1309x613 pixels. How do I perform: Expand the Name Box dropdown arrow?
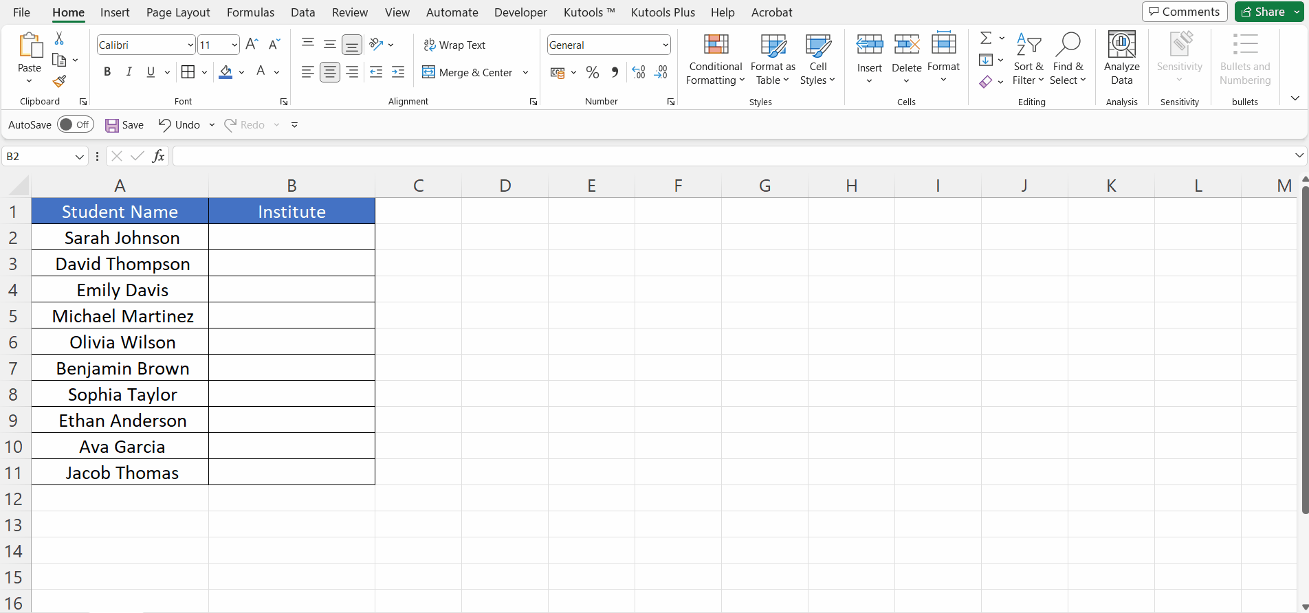[80, 157]
